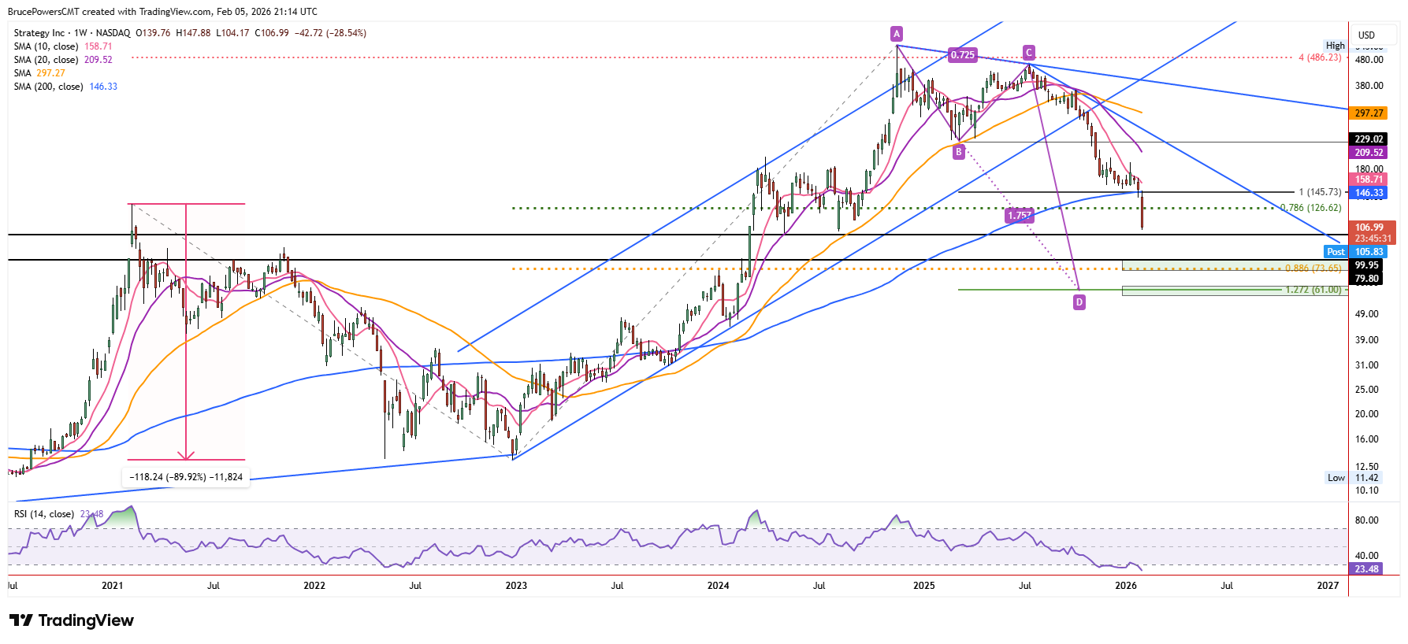This screenshot has height=644, width=1408.
Task: Click the 480.00 price axis tick
Action: coord(1369,60)
